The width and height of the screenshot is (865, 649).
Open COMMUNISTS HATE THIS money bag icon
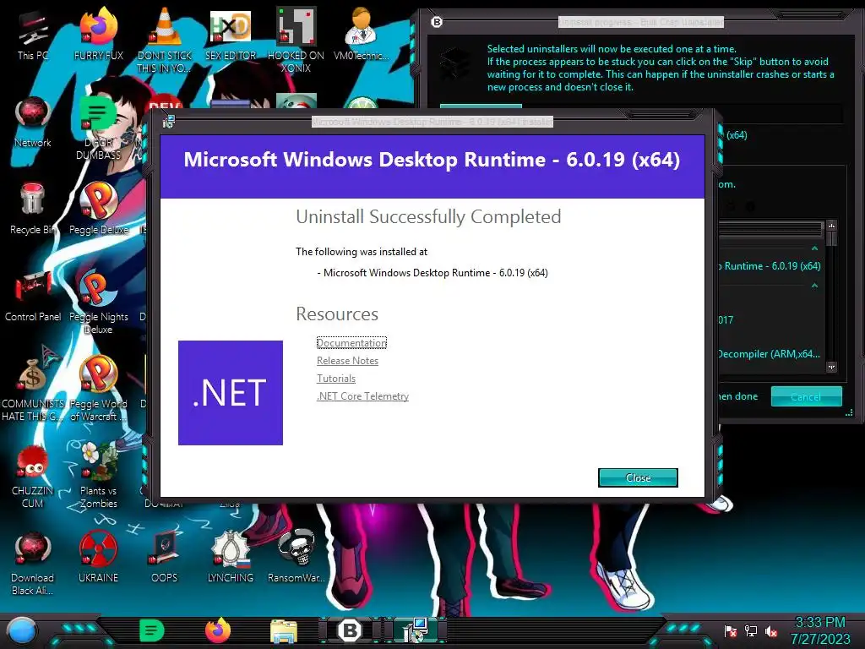click(33, 390)
